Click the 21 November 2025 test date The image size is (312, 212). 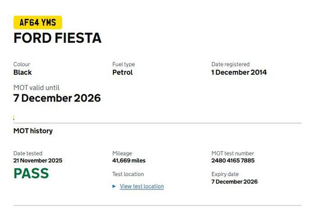click(38, 161)
